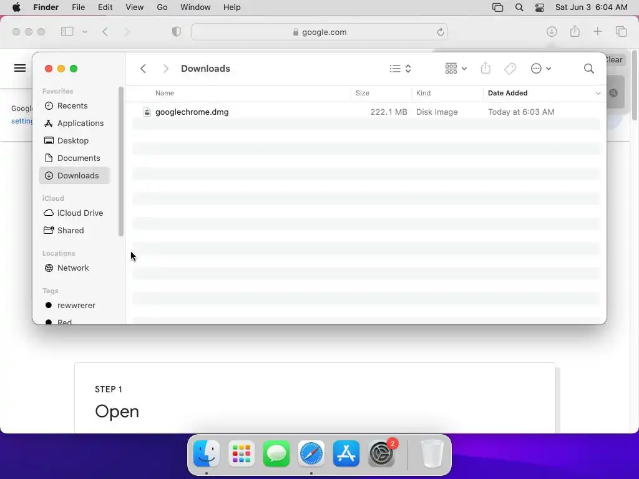Click the Finder forward arrow
639x479 pixels.
[165, 69]
